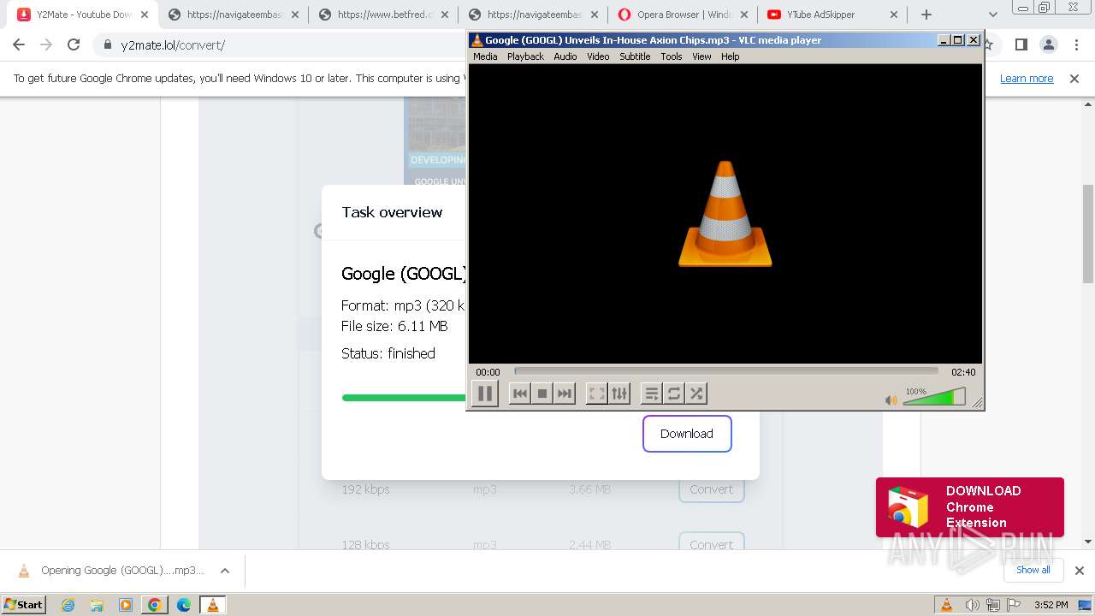This screenshot has height=616, width=1095.
Task: Click Show all downloads button
Action: click(x=1033, y=570)
